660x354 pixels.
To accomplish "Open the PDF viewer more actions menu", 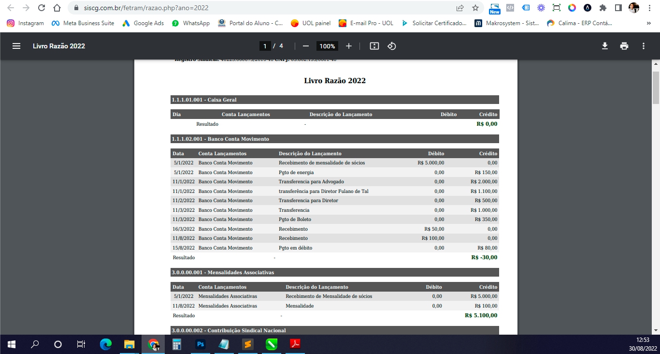I will pos(644,46).
